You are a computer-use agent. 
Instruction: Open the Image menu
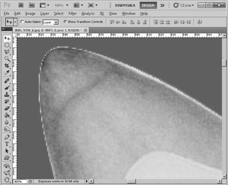pos(30,14)
